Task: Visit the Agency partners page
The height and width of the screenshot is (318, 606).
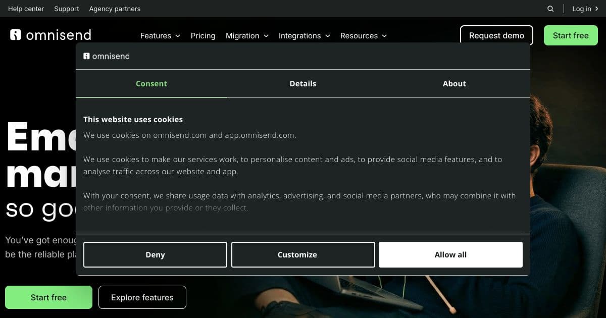Action: point(115,9)
